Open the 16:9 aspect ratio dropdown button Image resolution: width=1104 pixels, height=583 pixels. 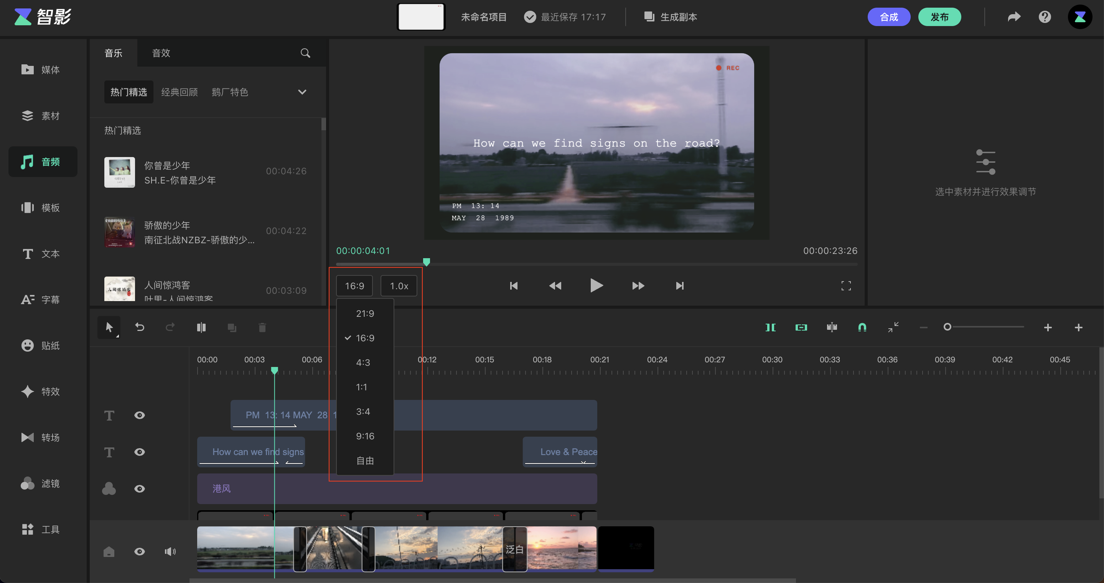(354, 286)
